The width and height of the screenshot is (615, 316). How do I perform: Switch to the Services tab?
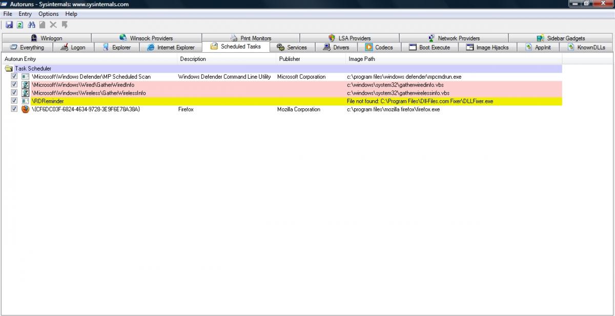(x=292, y=47)
